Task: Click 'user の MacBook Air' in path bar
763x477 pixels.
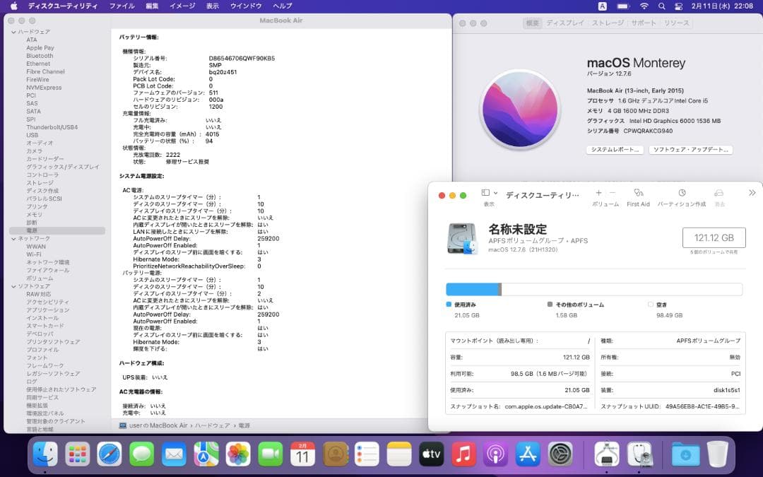Action: point(158,425)
